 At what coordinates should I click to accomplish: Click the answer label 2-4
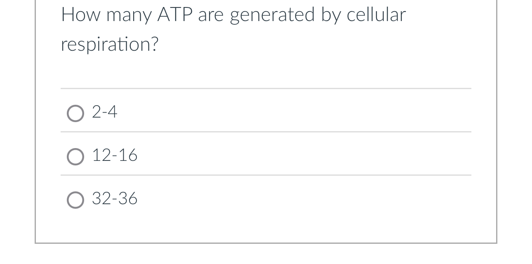[x=104, y=112]
